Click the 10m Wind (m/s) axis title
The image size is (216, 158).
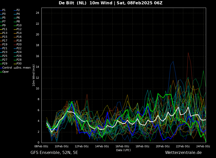[x=34, y=75]
